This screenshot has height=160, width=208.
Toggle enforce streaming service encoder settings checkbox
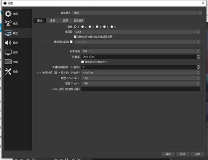point(75,37)
